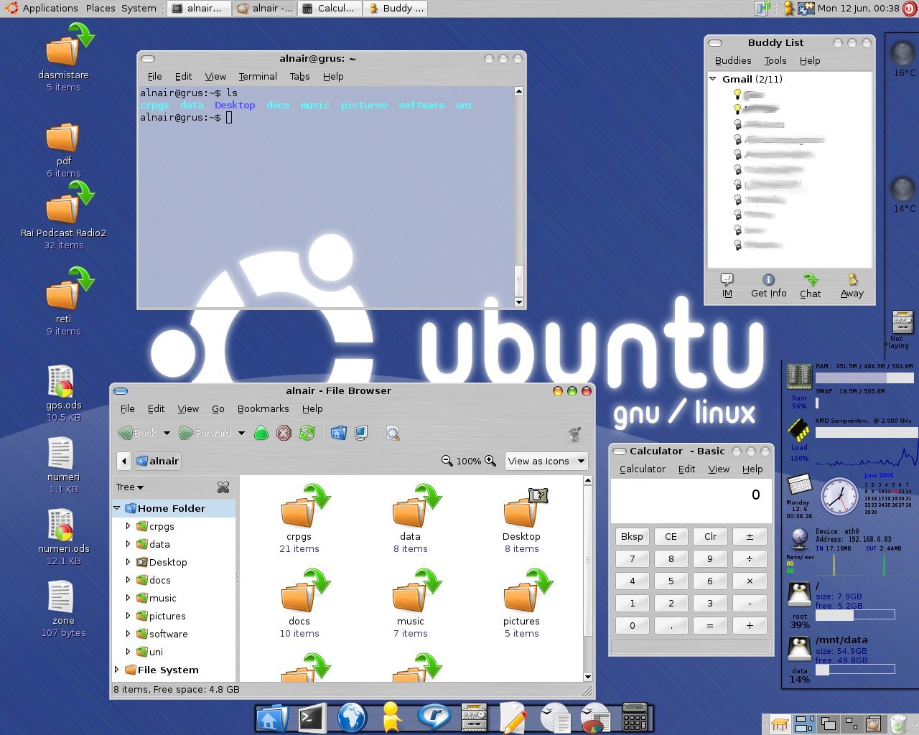Click the CE button in the calculator
This screenshot has width=919, height=735.
click(x=671, y=536)
